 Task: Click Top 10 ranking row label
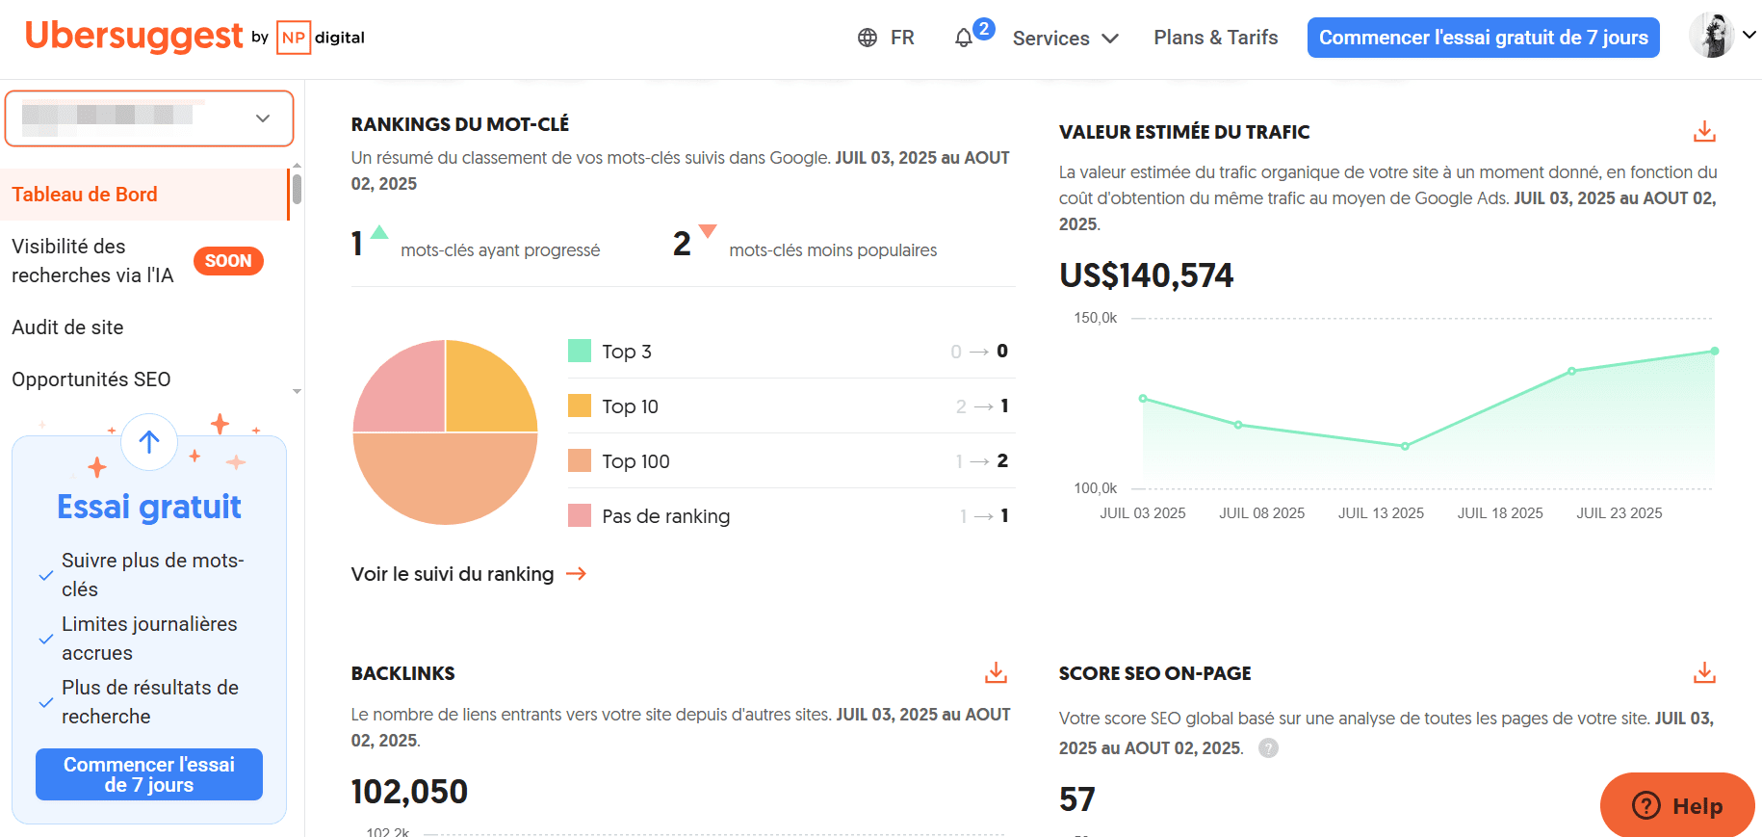pos(631,406)
